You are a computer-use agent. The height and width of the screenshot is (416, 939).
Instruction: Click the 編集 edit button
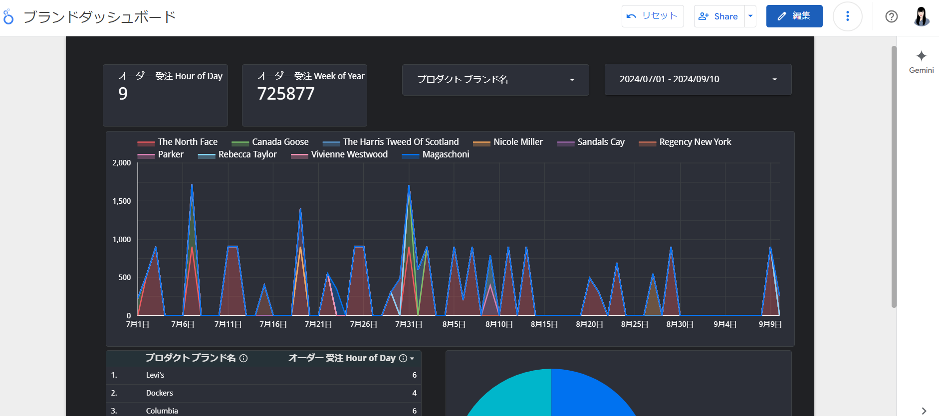pyautogui.click(x=794, y=16)
